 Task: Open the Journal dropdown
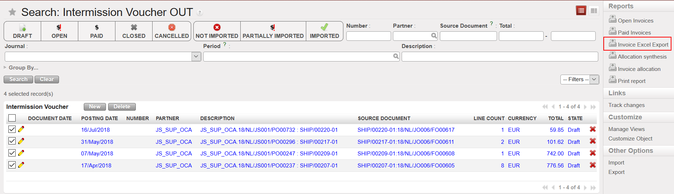196,56
